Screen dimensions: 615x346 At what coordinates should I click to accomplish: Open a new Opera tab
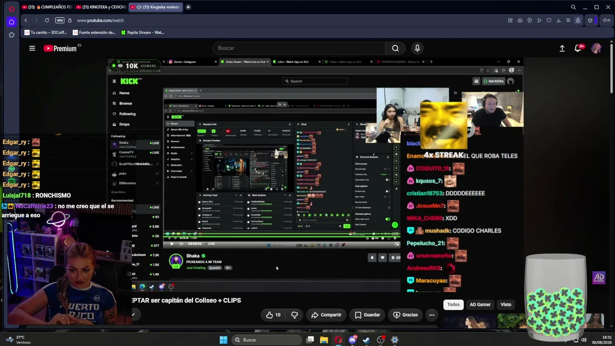coord(188,7)
